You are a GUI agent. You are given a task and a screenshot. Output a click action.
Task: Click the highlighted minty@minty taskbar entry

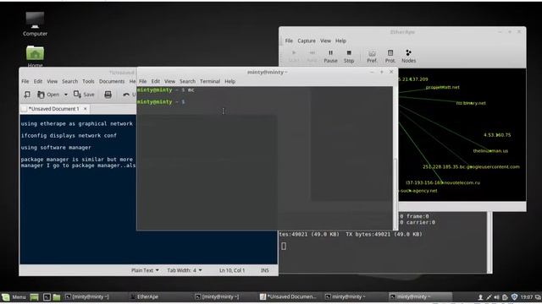[x=420, y=296]
